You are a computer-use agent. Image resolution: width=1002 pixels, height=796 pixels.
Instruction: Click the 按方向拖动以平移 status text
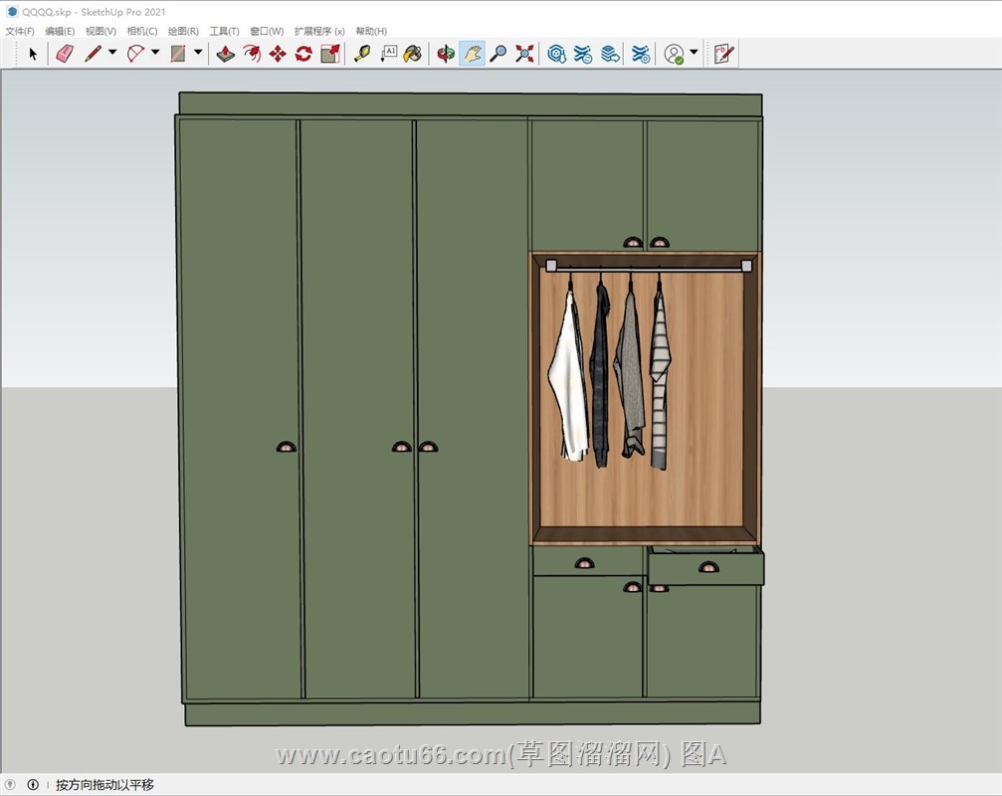pos(104,784)
